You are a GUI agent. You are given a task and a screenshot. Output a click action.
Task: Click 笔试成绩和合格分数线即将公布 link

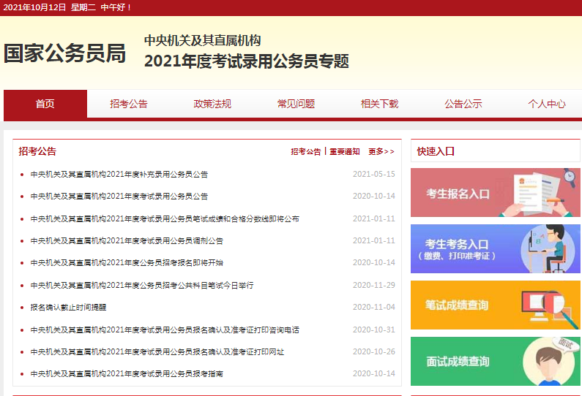165,219
